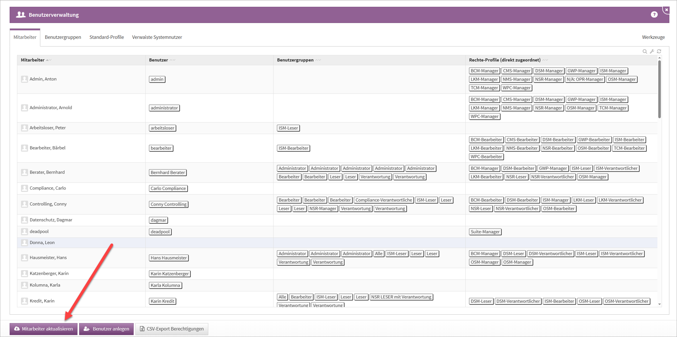Image resolution: width=677 pixels, height=337 pixels.
Task: Refresh the table with the reload icon
Action: coord(659,51)
